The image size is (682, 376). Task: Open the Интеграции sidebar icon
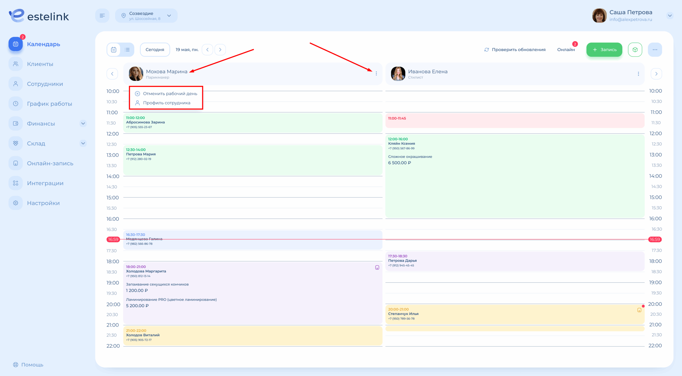pos(16,183)
